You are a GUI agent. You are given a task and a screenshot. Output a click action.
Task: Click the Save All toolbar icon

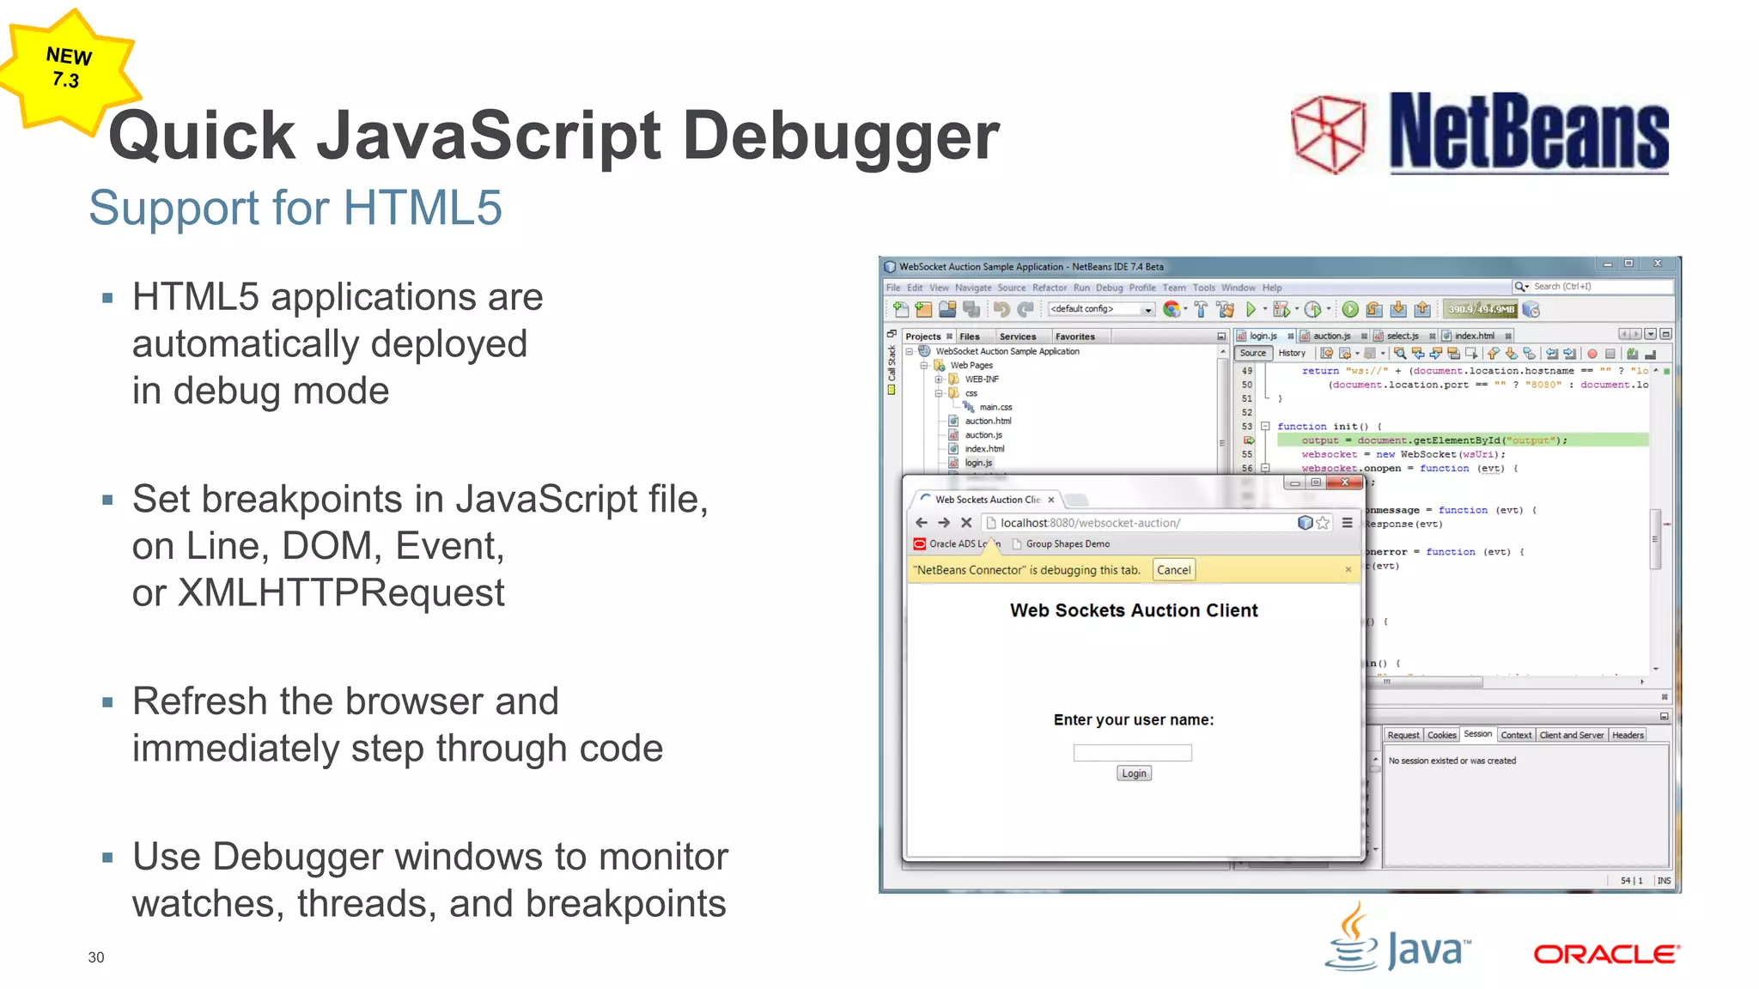pyautogui.click(x=971, y=309)
